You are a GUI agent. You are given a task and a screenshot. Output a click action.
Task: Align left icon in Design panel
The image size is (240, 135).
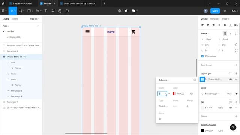pos(202,25)
